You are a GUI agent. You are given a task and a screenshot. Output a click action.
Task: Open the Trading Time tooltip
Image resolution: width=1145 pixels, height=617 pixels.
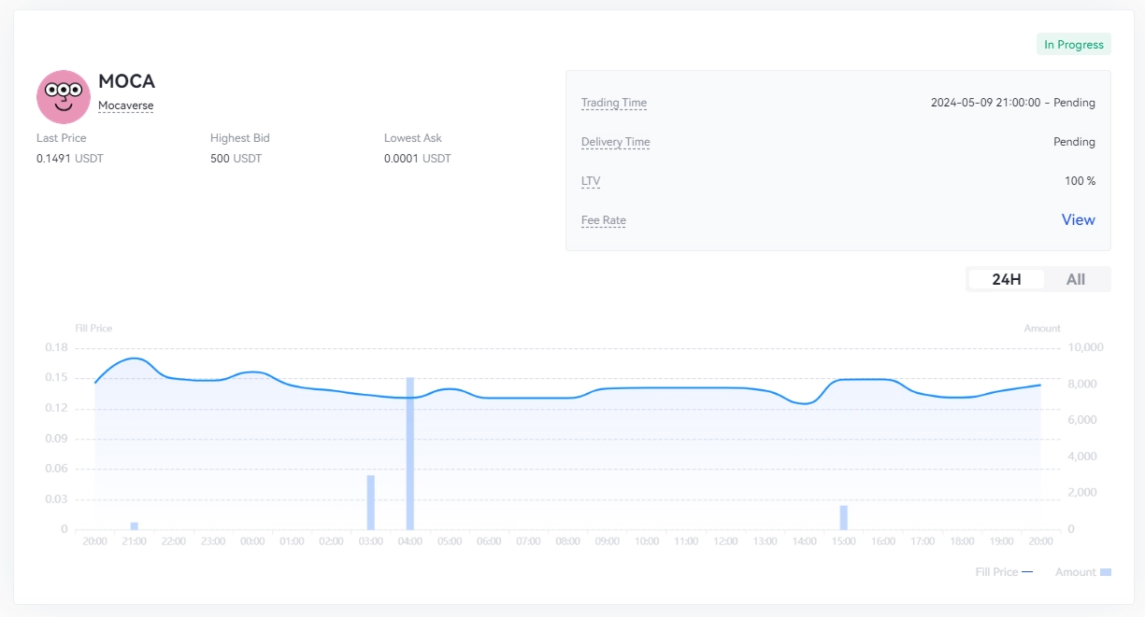613,103
